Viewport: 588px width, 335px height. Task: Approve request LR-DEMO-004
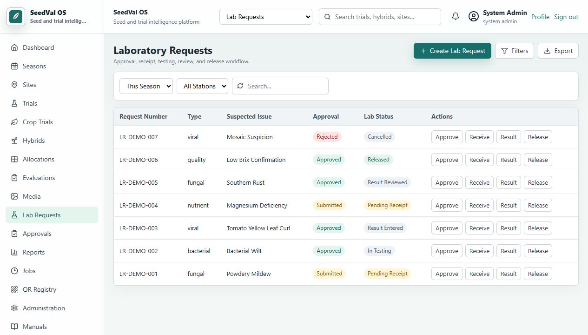447,205
